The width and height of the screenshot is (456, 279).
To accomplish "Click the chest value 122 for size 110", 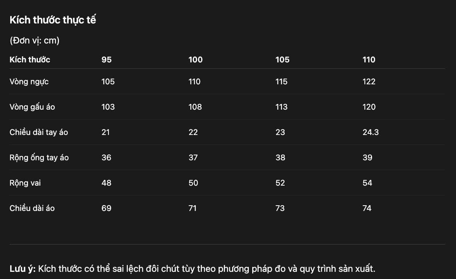I will [x=369, y=82].
